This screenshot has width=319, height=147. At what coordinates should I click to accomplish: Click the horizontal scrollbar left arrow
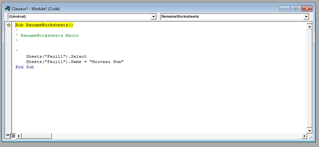tap(18, 136)
